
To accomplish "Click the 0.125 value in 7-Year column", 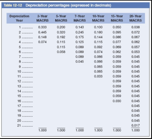I will pos(80,42).
